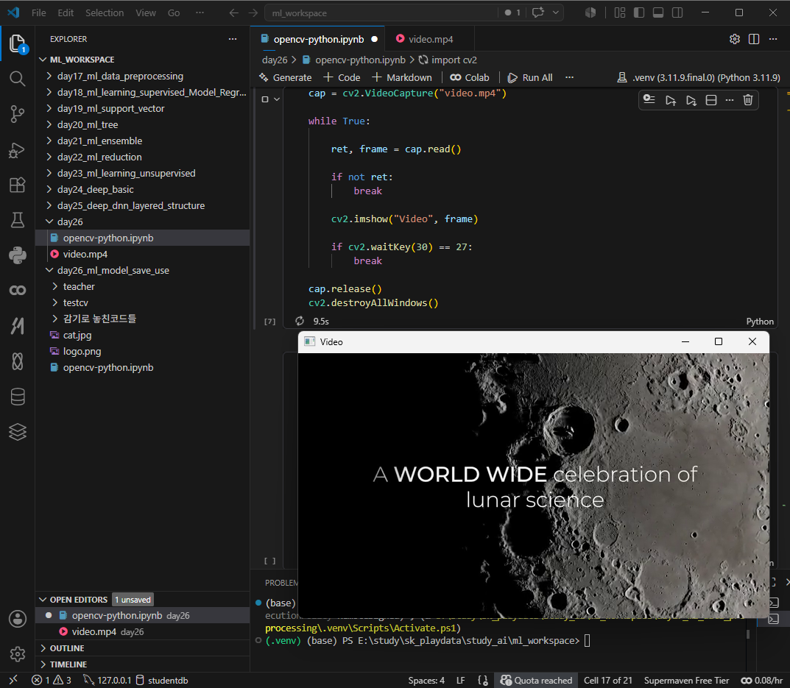This screenshot has height=688, width=790.
Task: Open cell execution dropdown chevron
Action: [277, 99]
